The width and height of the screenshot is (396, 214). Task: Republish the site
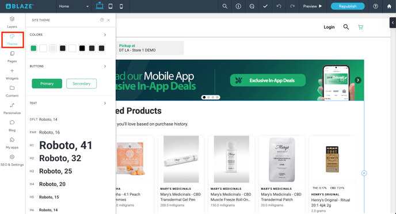[x=348, y=6]
